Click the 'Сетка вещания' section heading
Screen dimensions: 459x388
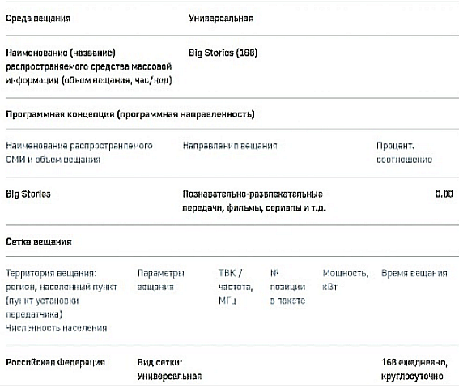(x=39, y=241)
